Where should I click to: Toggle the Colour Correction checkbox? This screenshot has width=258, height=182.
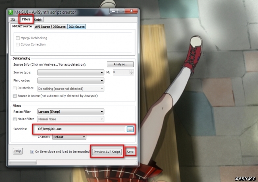pyautogui.click(x=18, y=44)
